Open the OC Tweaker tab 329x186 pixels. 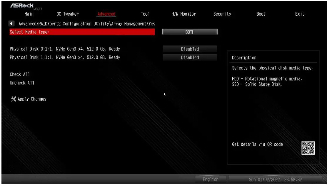(x=67, y=14)
